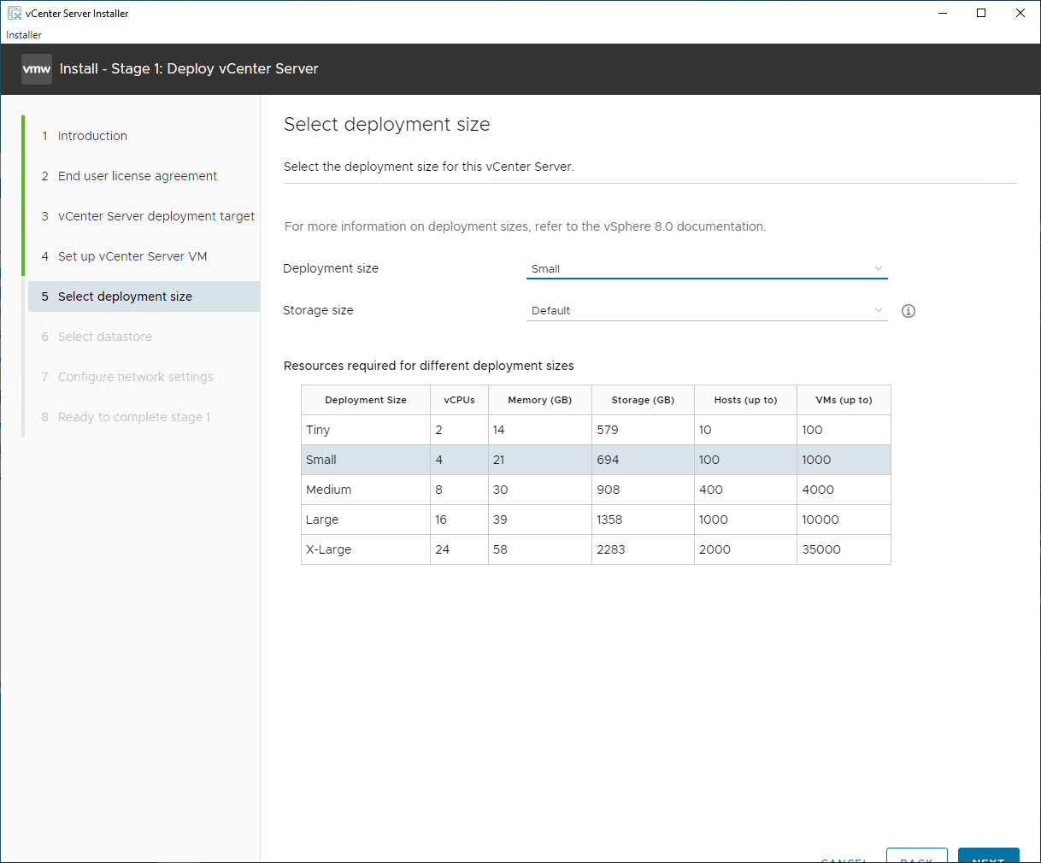
Task: Click the vCenter Server Installer title icon
Action: pos(14,14)
